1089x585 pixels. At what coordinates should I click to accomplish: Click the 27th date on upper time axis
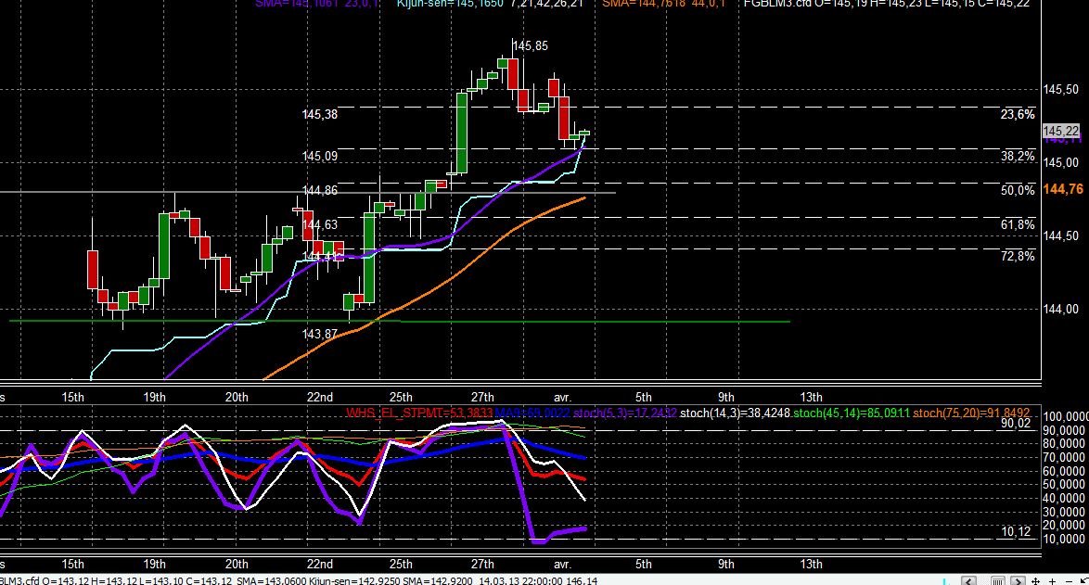tap(482, 397)
